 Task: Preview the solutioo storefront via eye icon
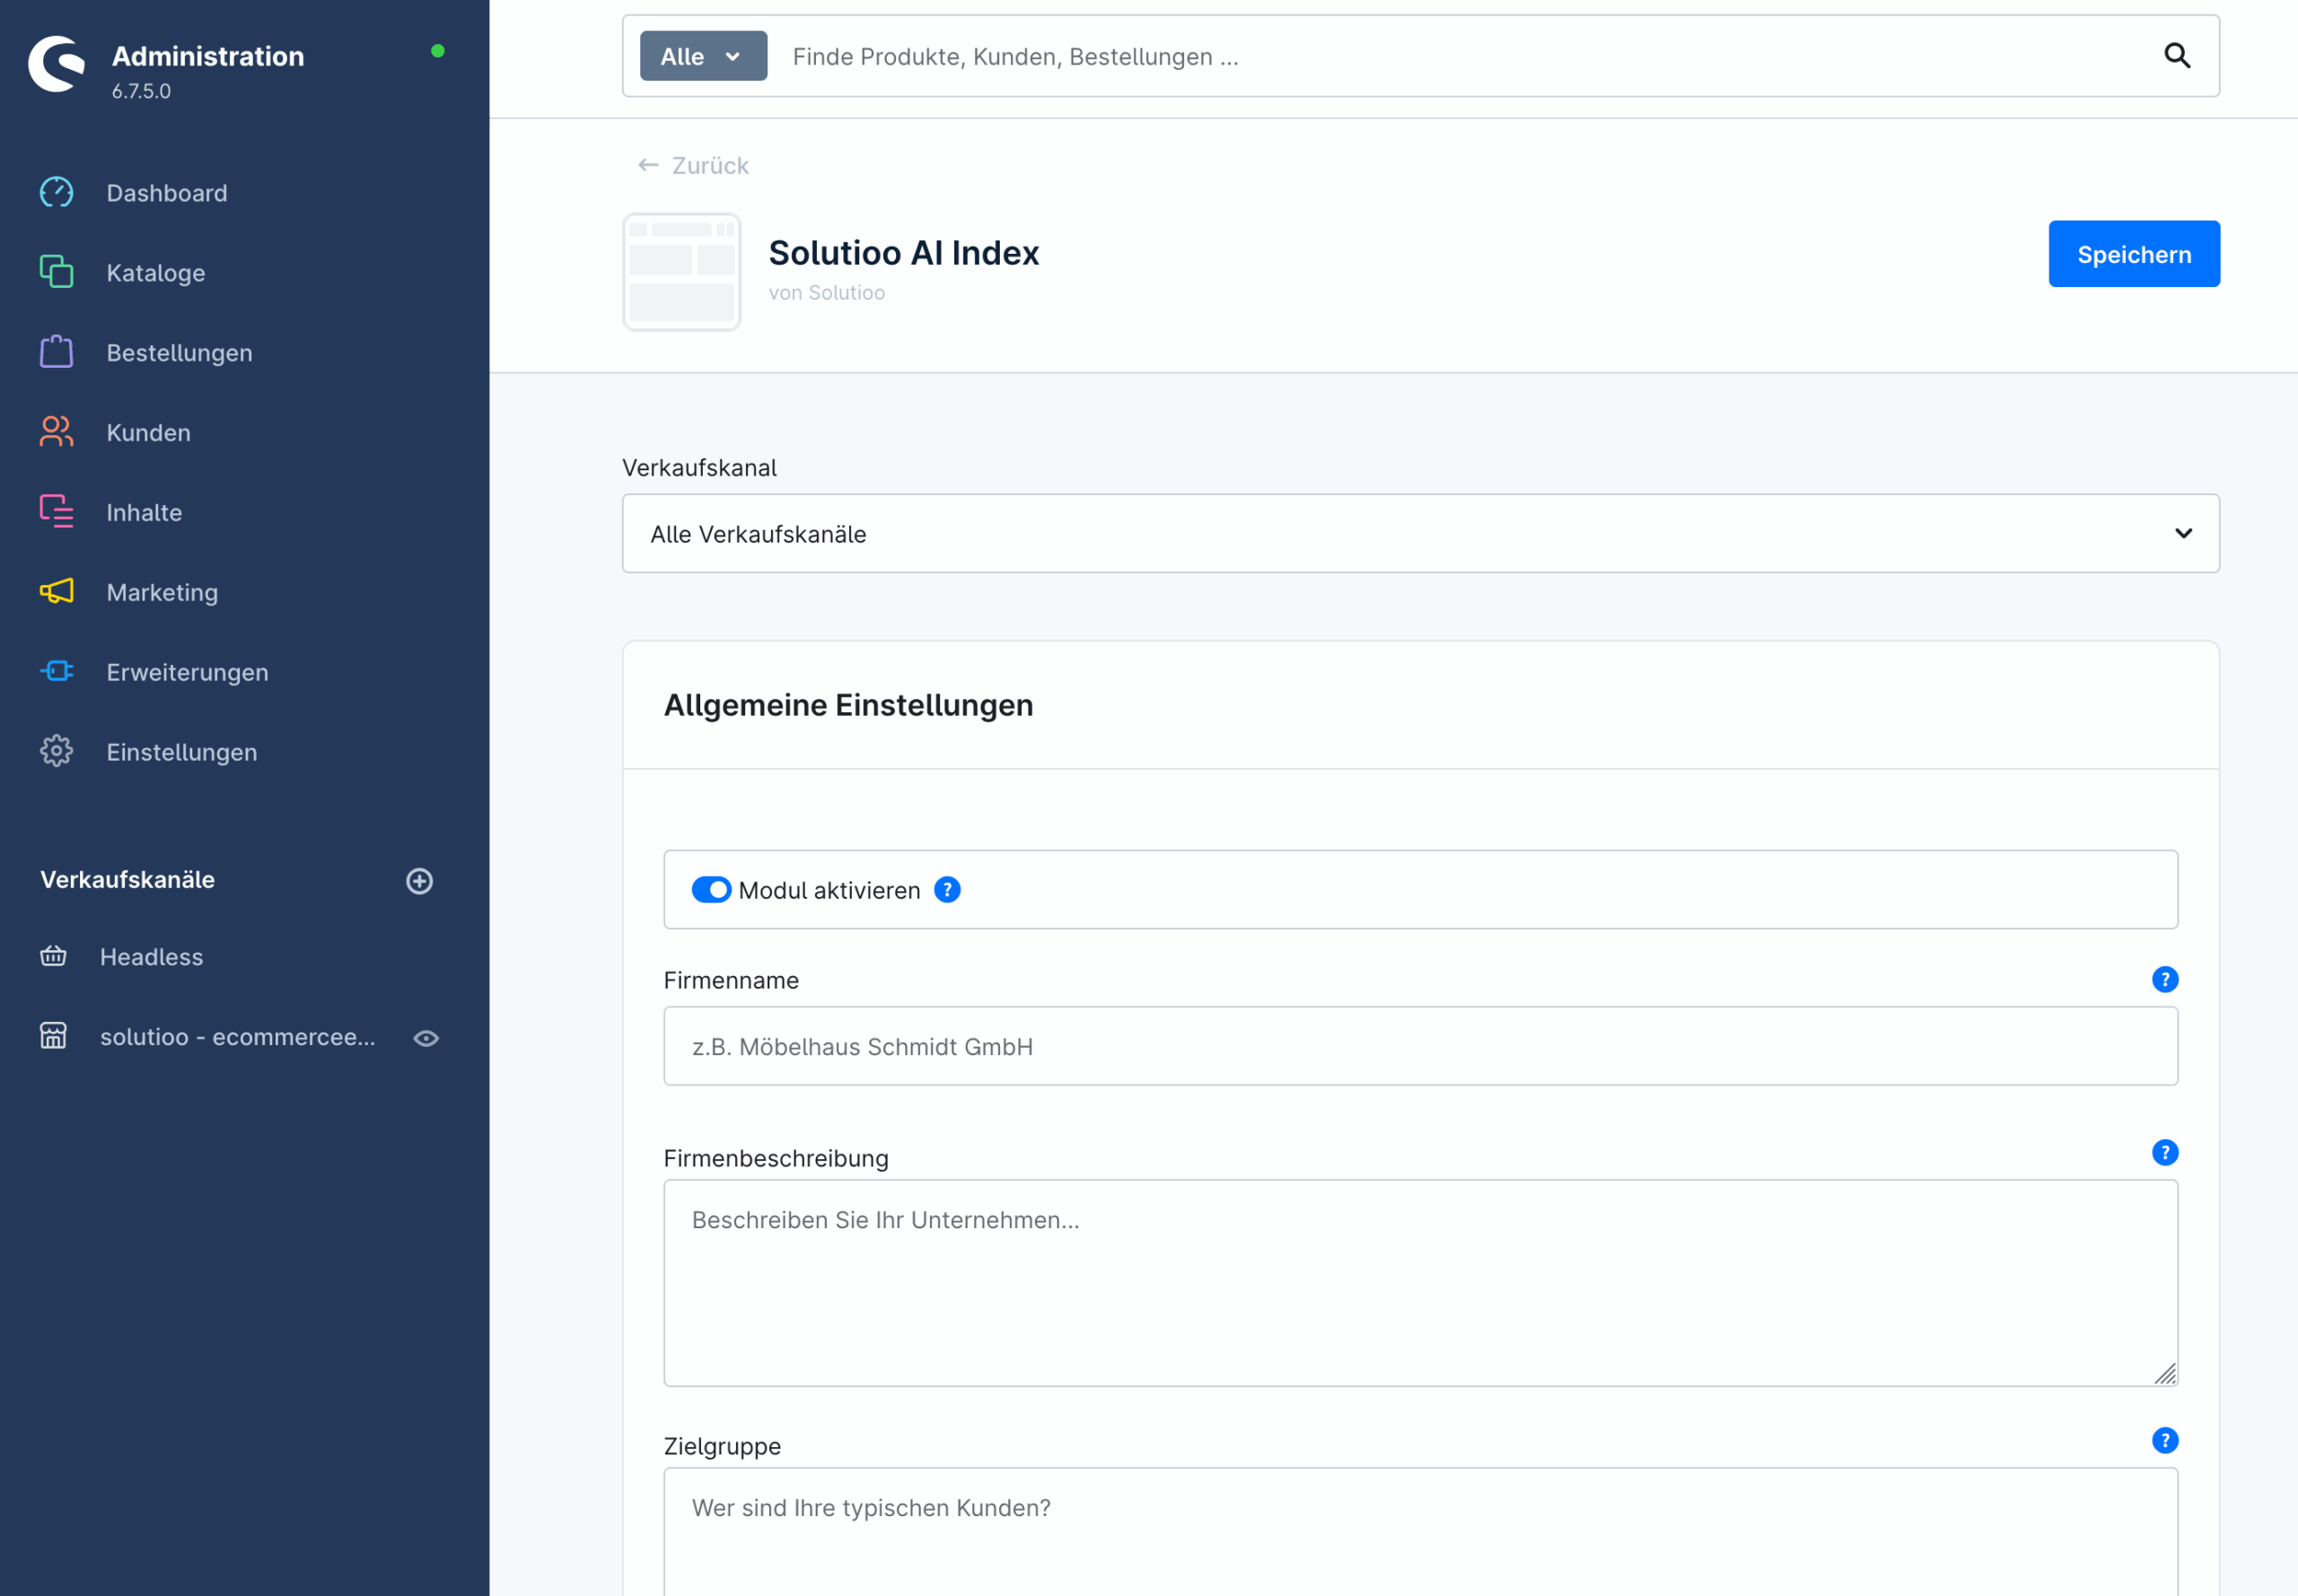(426, 1038)
